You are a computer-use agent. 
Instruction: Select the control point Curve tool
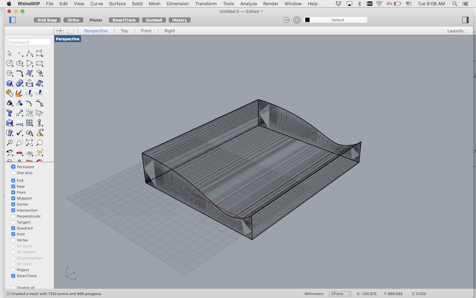[39, 53]
